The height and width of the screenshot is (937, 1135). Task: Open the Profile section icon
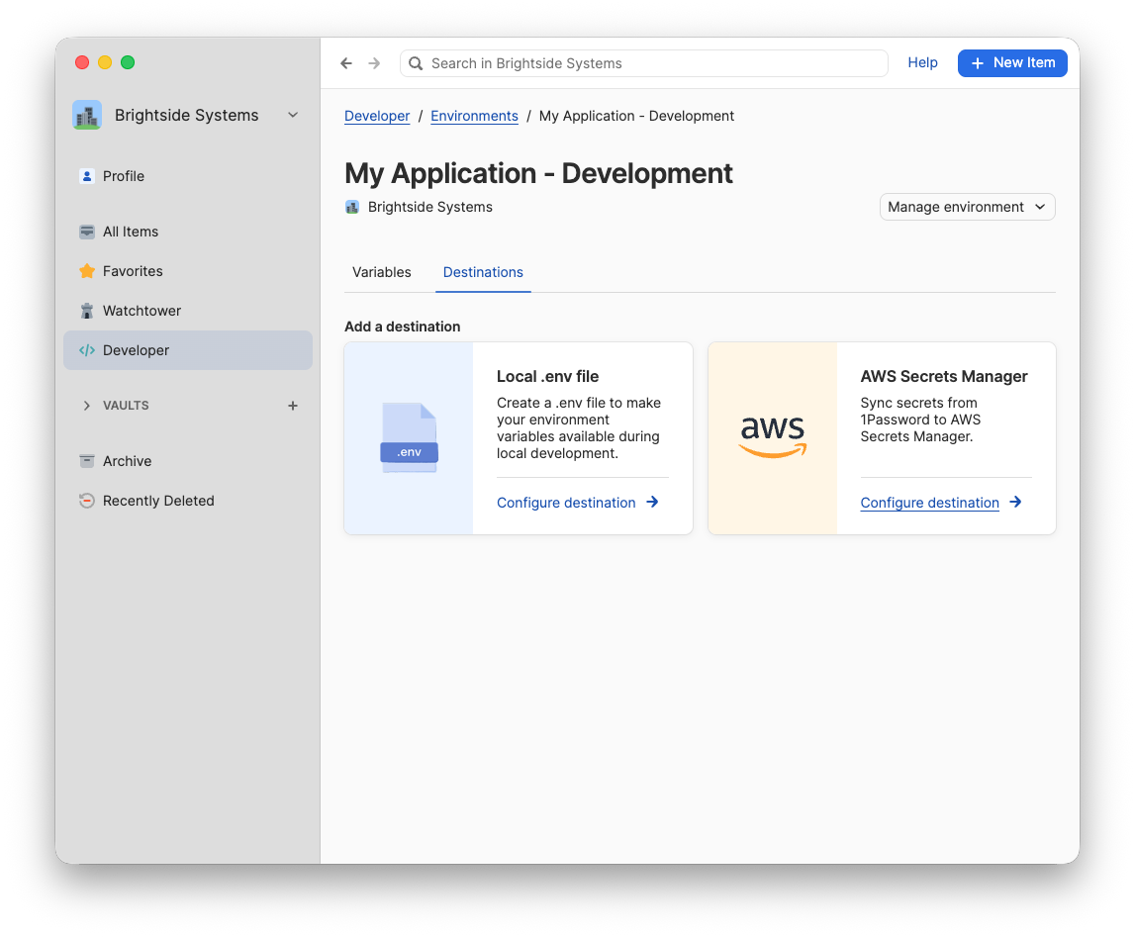coord(87,175)
